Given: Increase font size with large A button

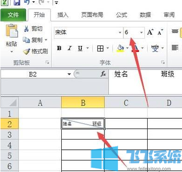Looking at the screenshot, I should click(x=150, y=32).
